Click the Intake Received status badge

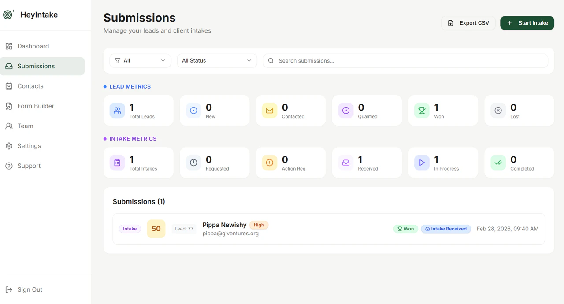pyautogui.click(x=446, y=229)
